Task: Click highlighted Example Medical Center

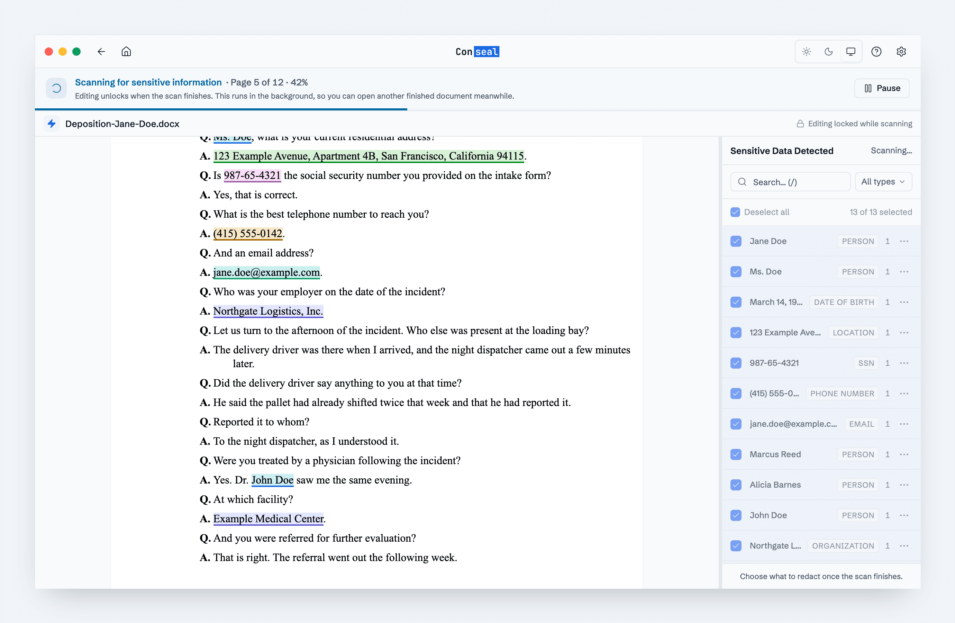Action: [x=268, y=518]
